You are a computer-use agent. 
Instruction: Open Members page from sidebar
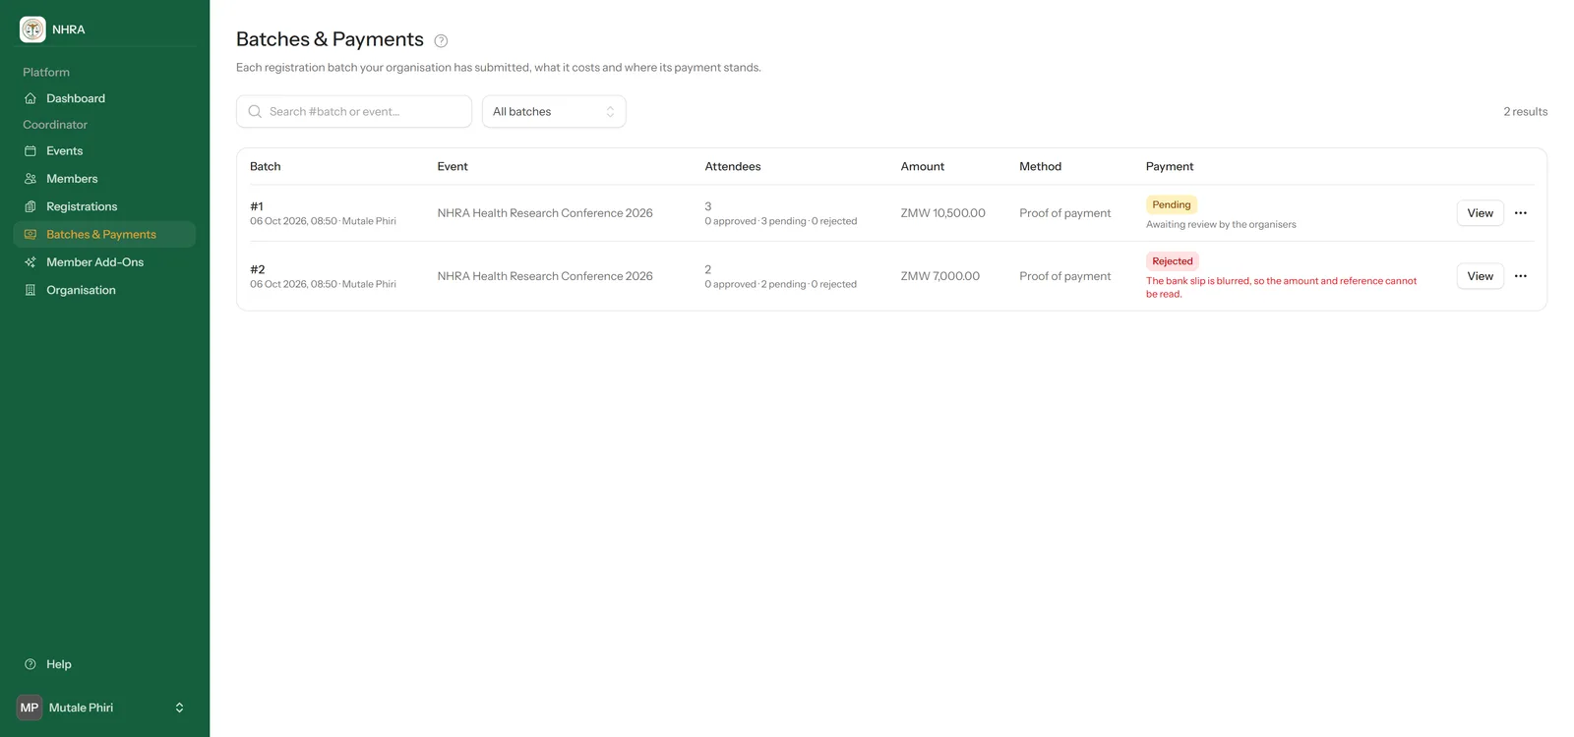pyautogui.click(x=104, y=179)
